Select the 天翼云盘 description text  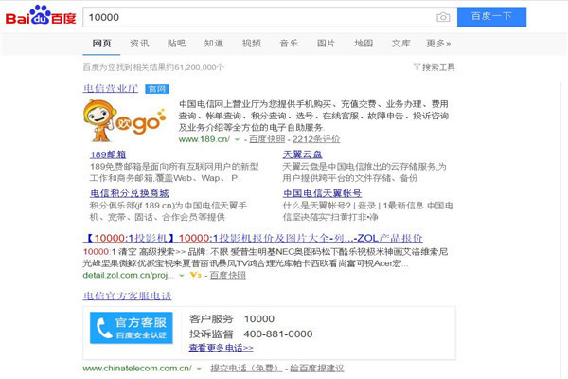(364, 172)
